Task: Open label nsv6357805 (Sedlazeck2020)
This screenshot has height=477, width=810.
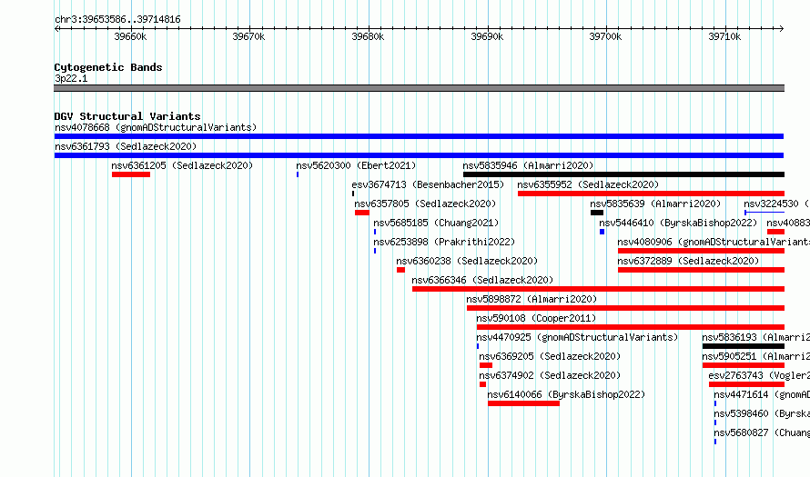Action: pyautogui.click(x=425, y=204)
